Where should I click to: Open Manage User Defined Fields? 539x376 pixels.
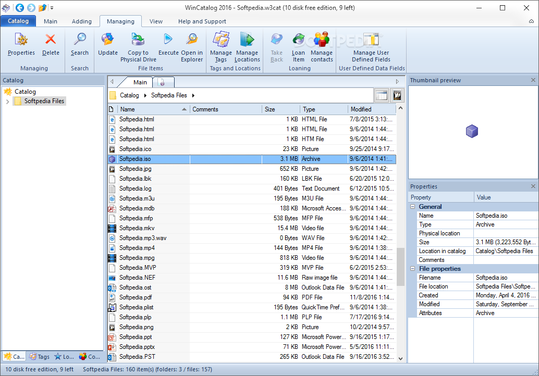click(x=371, y=47)
